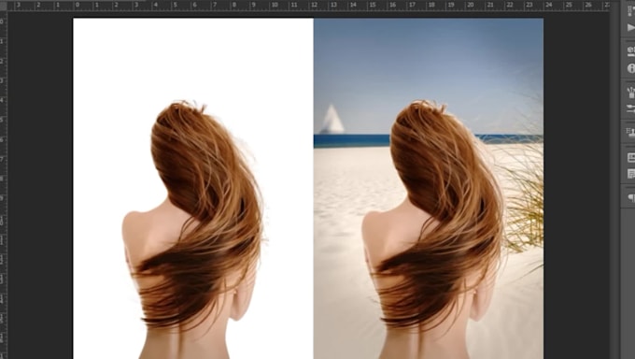Open the Actions panel play icon
635x359 pixels.
point(631,28)
